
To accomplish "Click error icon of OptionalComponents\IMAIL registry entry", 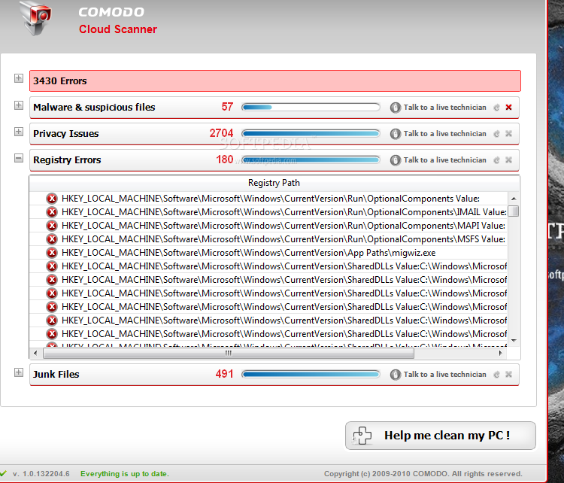I will coord(52,212).
